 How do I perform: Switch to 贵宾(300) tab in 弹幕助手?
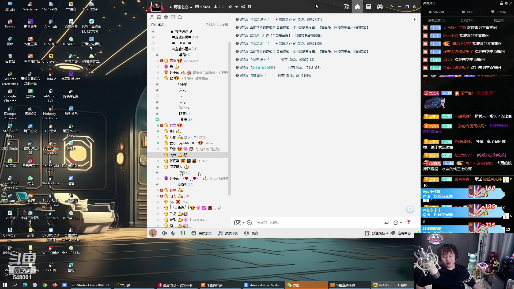point(467,20)
